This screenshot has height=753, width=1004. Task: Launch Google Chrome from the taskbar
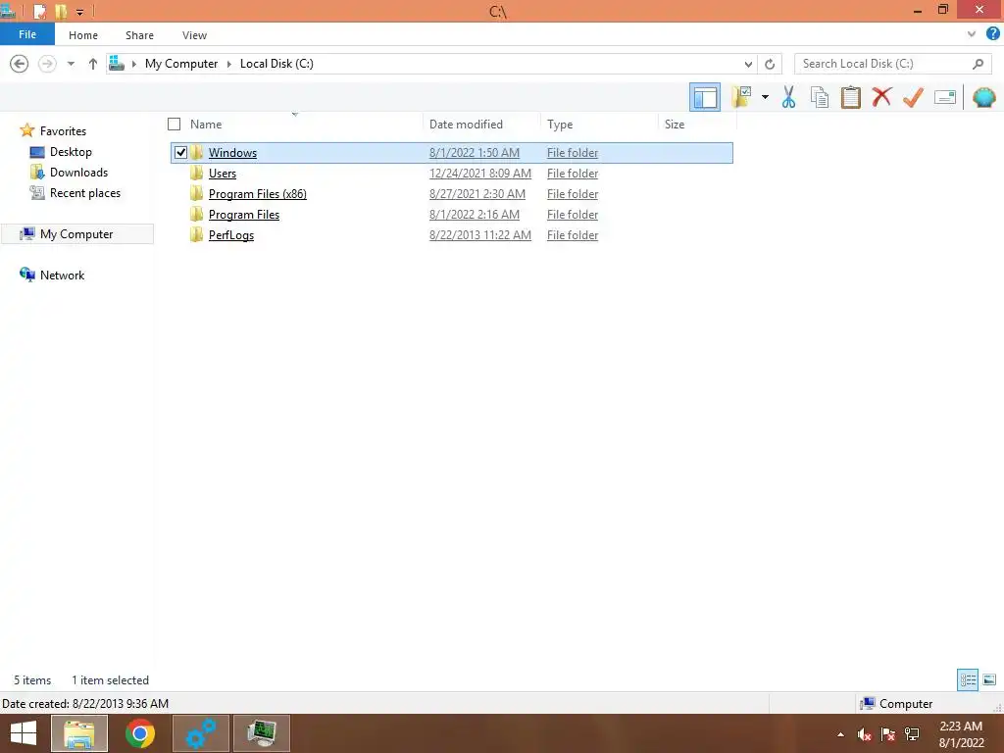pyautogui.click(x=139, y=733)
